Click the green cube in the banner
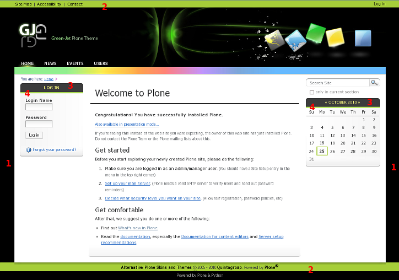The height and width of the screenshot is (280, 399). [316, 33]
